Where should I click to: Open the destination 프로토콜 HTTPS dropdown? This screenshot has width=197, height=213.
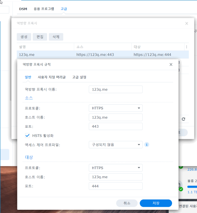(x=116, y=168)
